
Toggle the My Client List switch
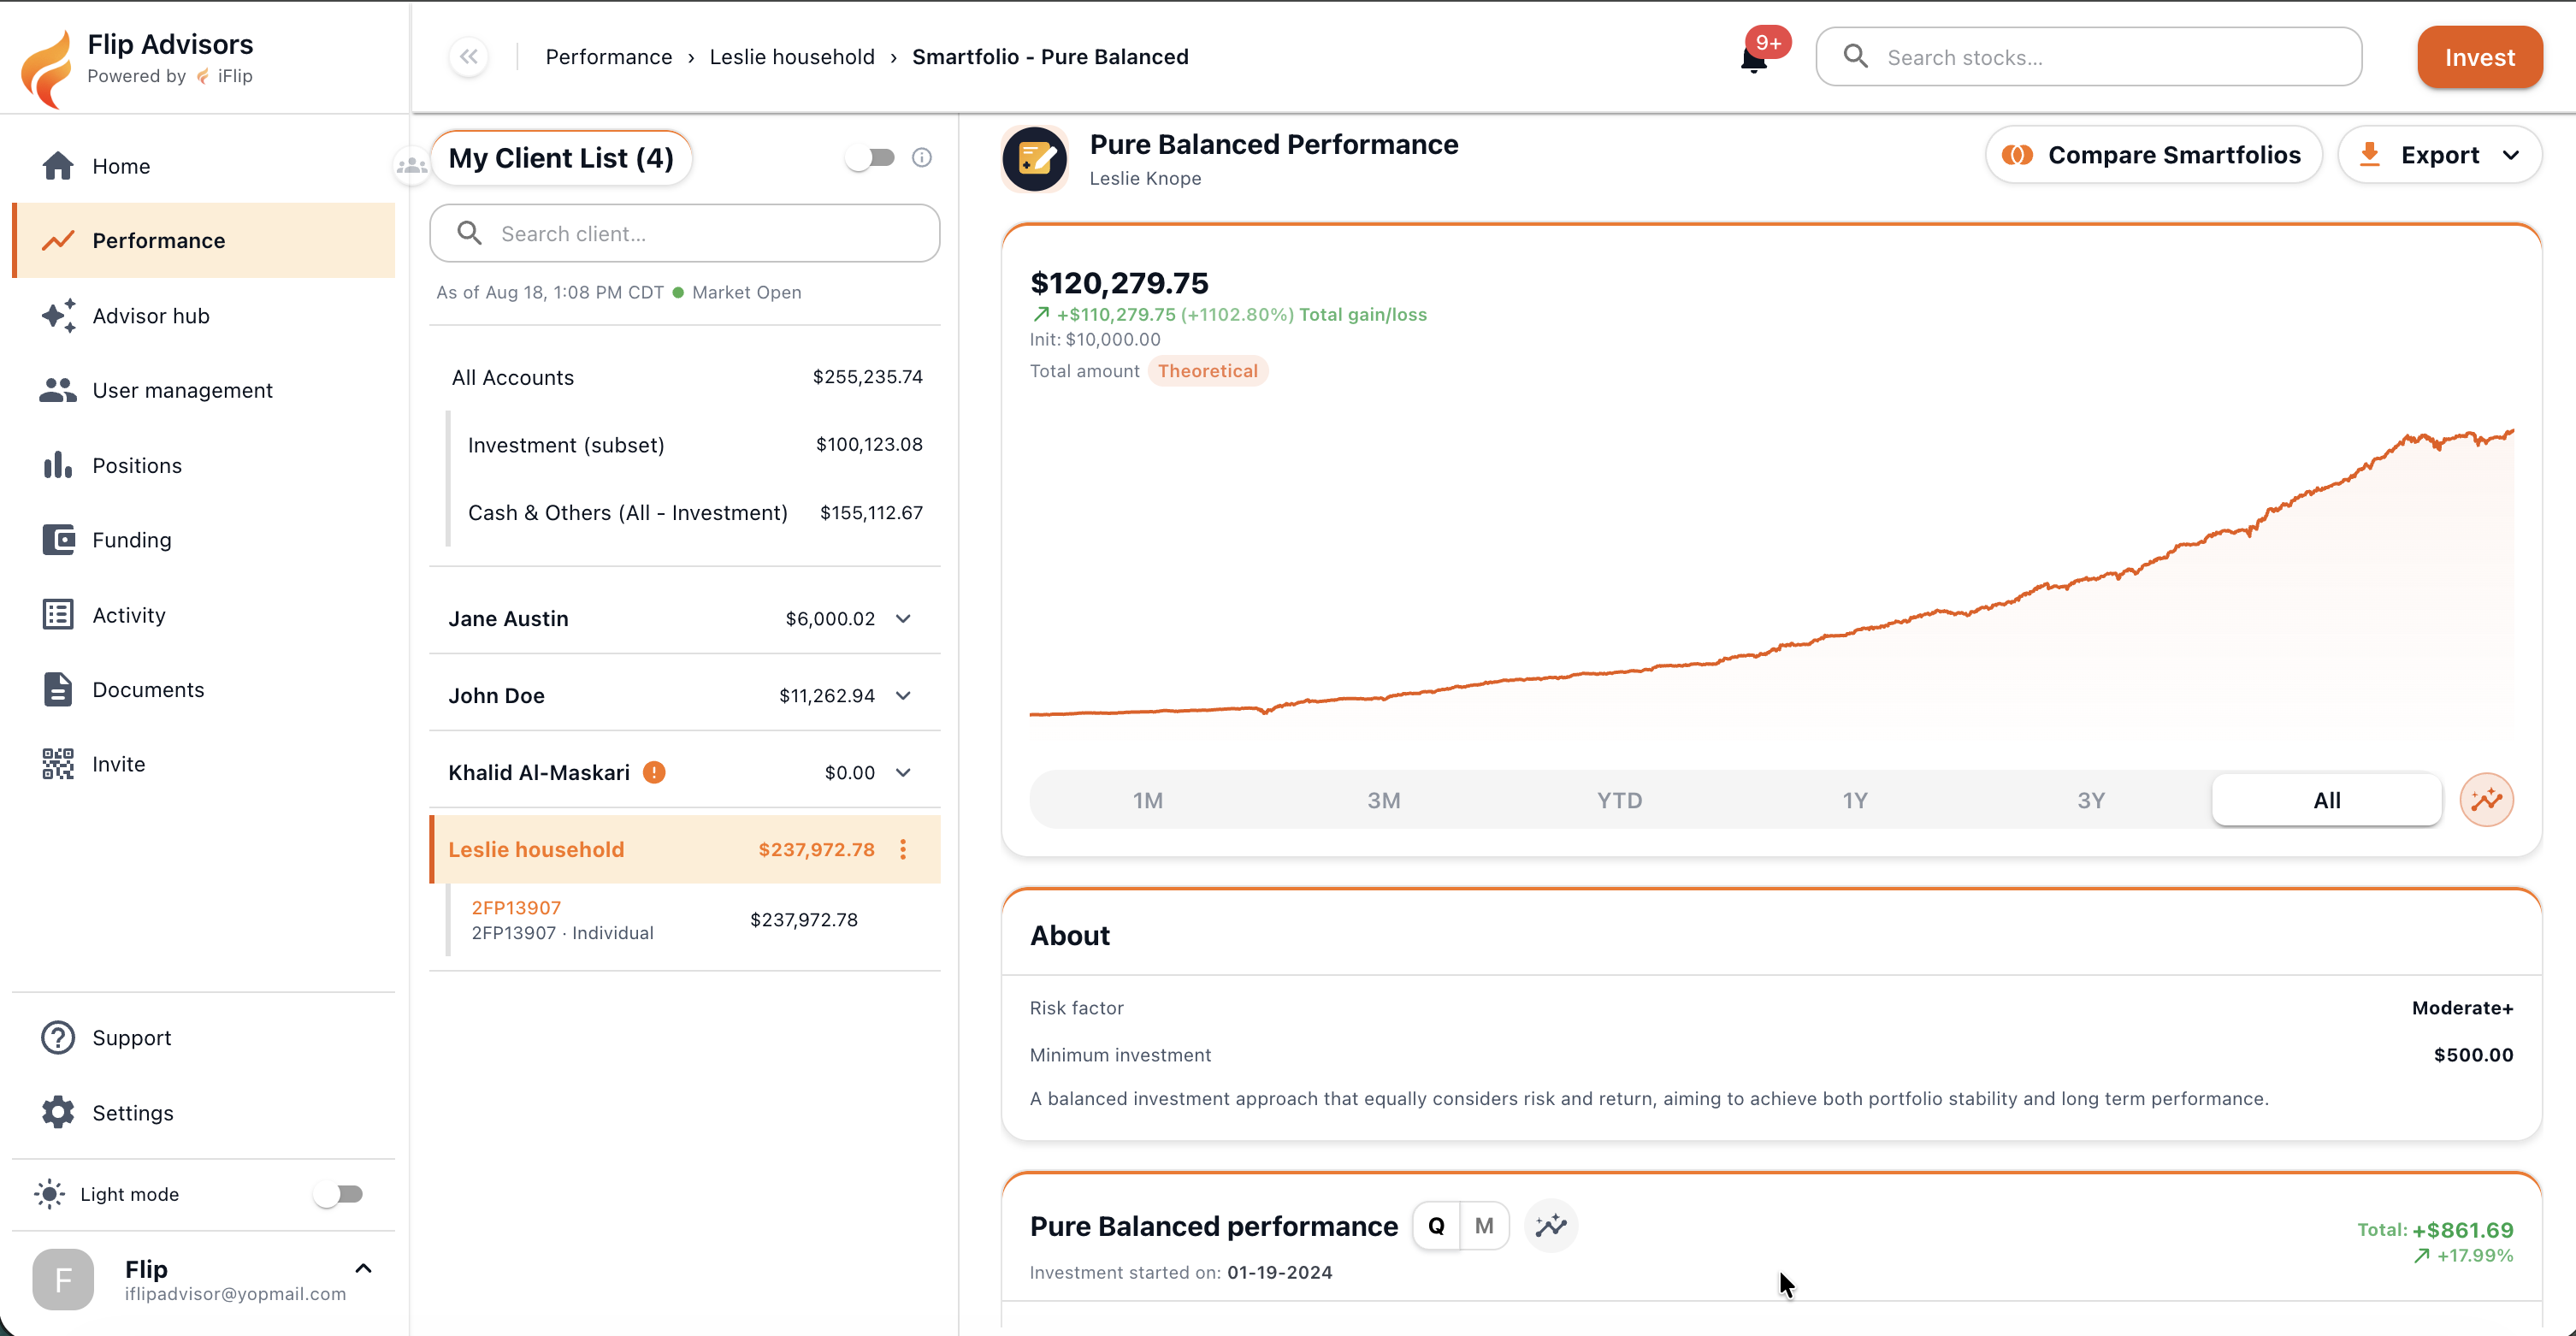coord(870,158)
